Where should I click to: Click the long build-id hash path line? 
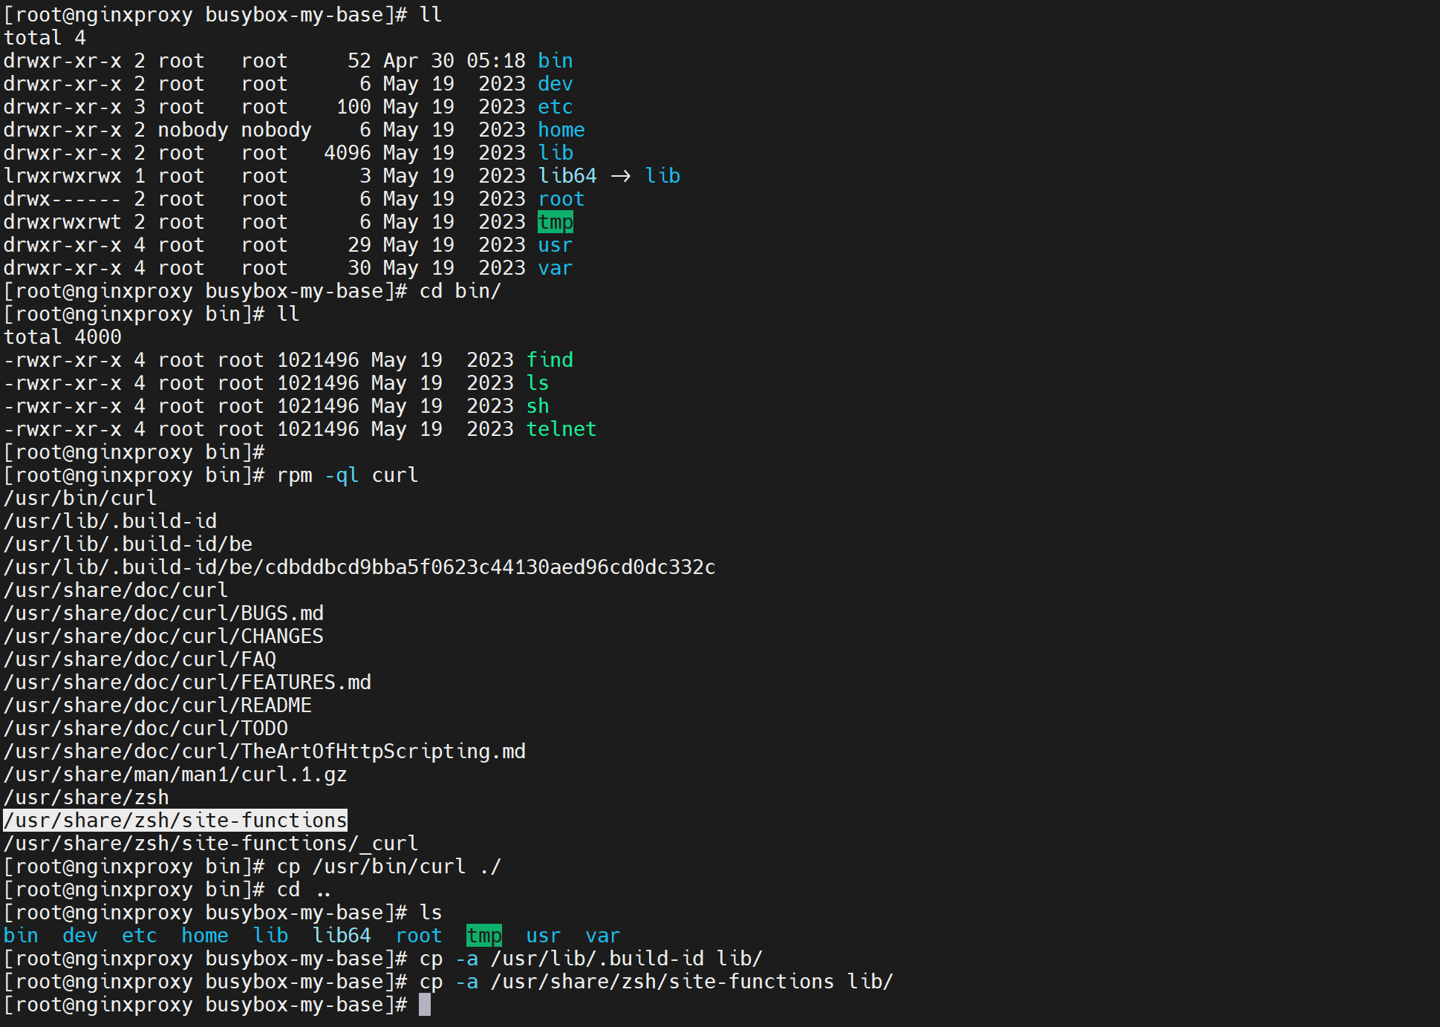pyautogui.click(x=359, y=567)
